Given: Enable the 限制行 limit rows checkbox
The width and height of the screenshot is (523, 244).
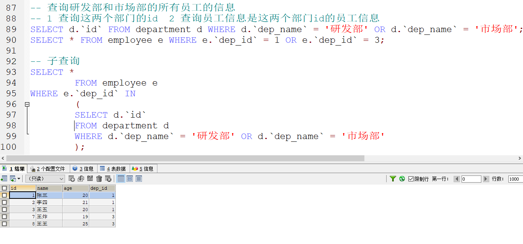Looking at the screenshot, I should (x=411, y=179).
